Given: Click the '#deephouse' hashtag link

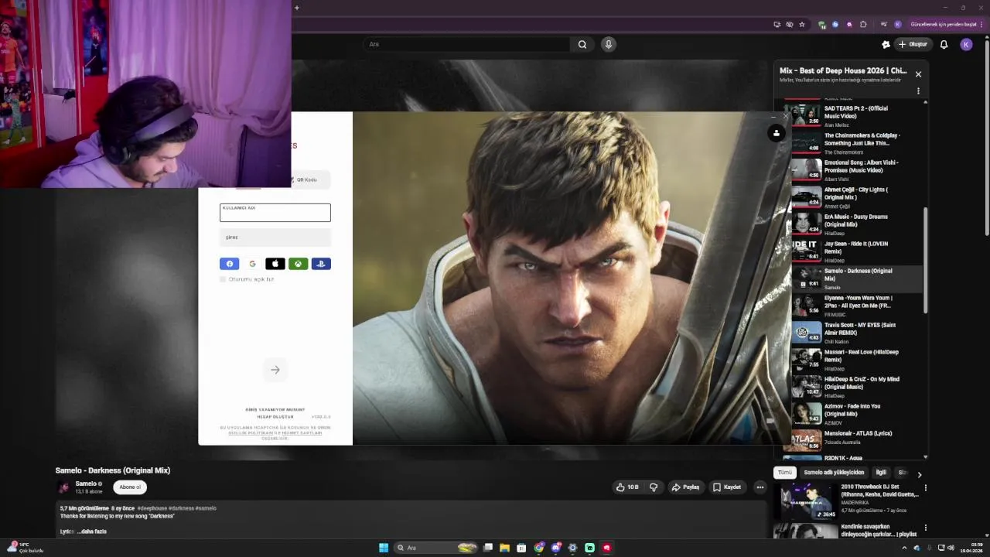Looking at the screenshot, I should 152,508.
